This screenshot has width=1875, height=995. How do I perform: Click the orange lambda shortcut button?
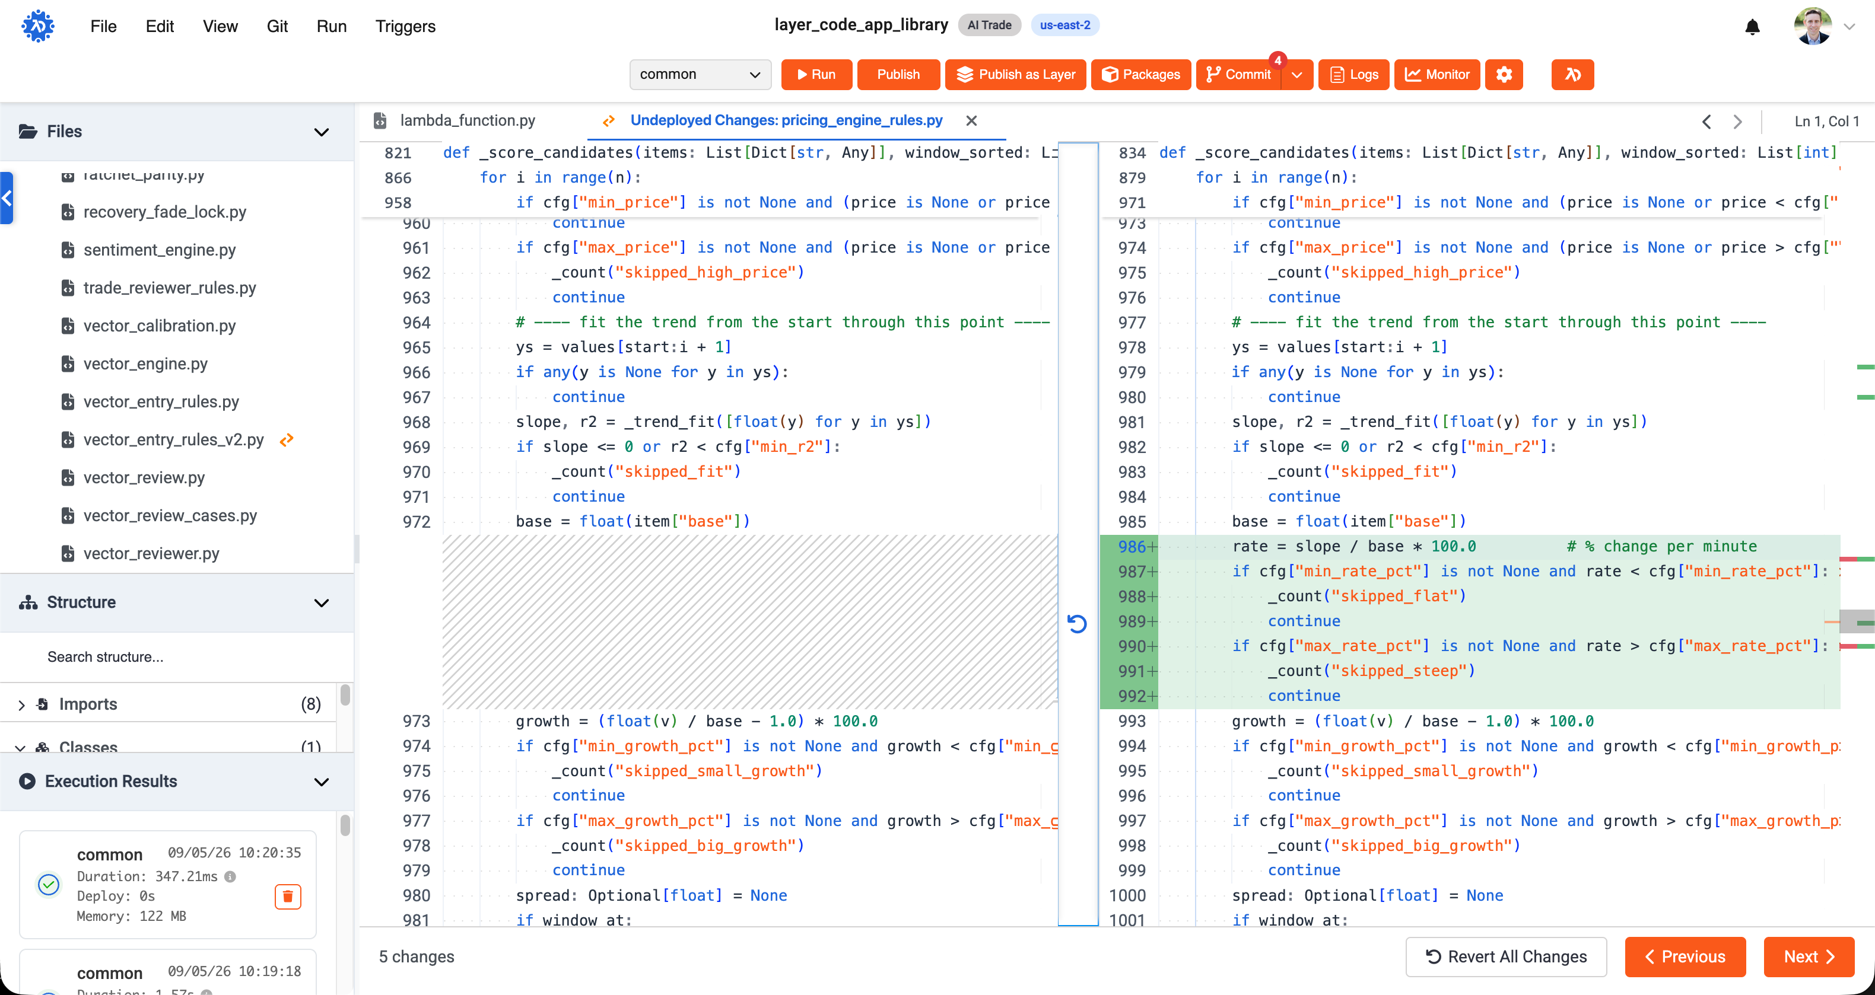[1572, 74]
